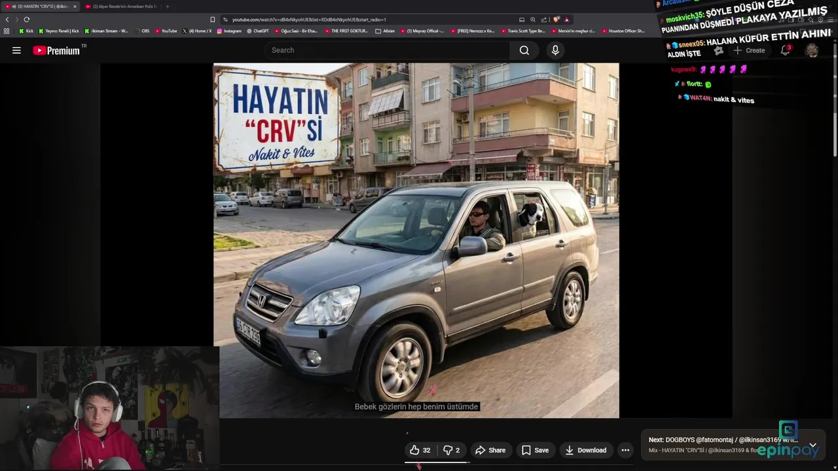Switch to the HAYATIN "CRV"Sİ tab
The image size is (838, 471).
click(41, 7)
